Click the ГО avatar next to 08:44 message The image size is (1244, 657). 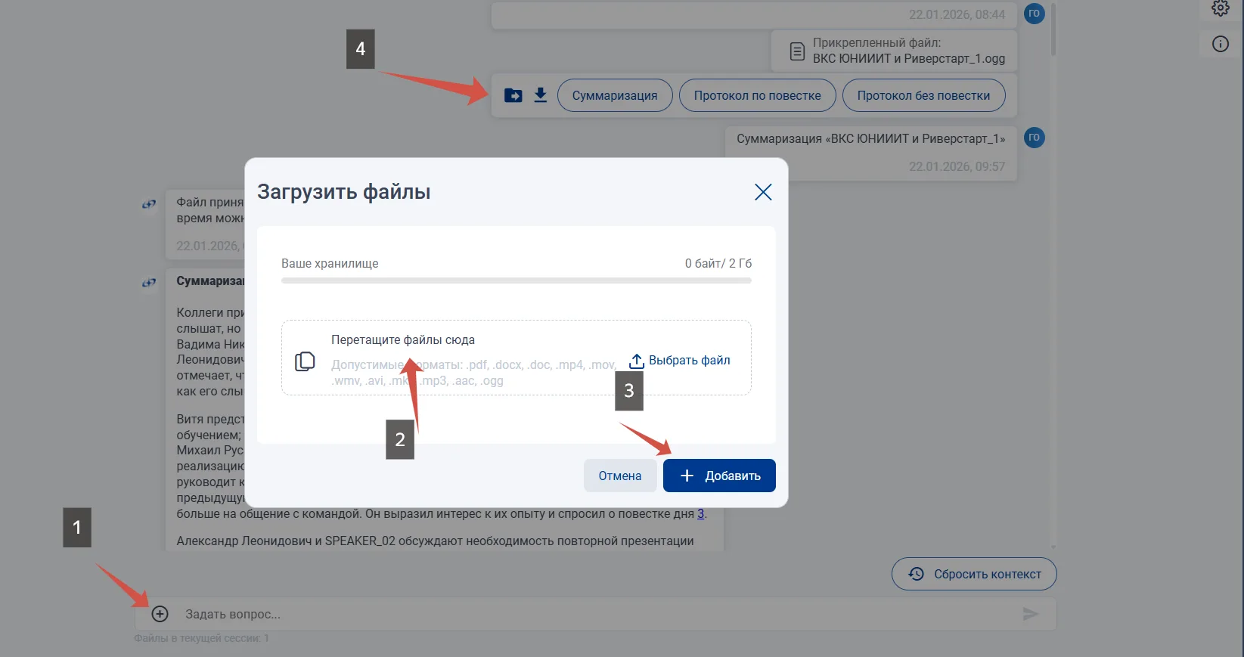point(1034,14)
